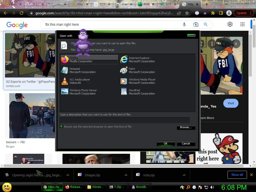Open the Action Center flag tray icon
Image resolution: width=256 pixels, height=192 pixels.
[200, 187]
